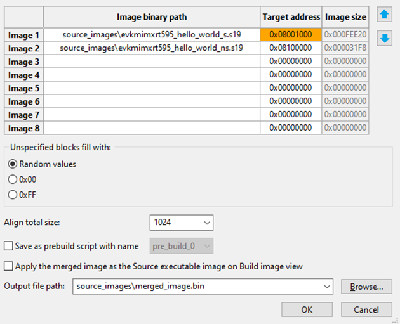The height and width of the screenshot is (324, 400).
Task: Select the 0xFF fill option
Action: [13, 195]
